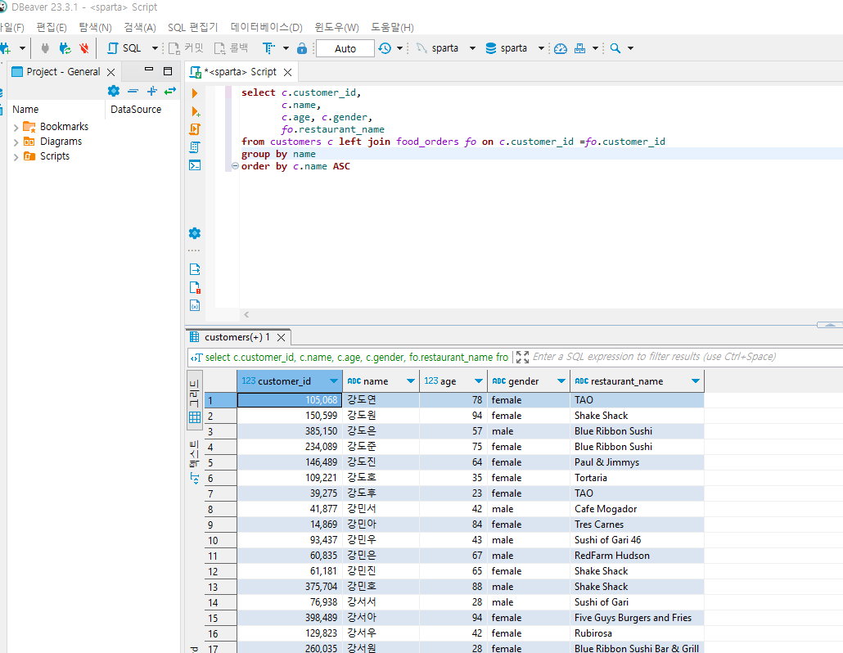Execute SQL statement using the orange arrow
Screen dimensions: 843x653
[x=195, y=93]
